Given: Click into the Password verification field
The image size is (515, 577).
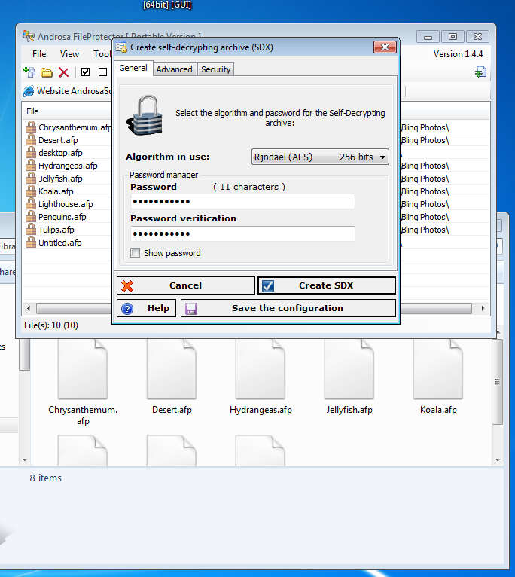Looking at the screenshot, I should (242, 234).
